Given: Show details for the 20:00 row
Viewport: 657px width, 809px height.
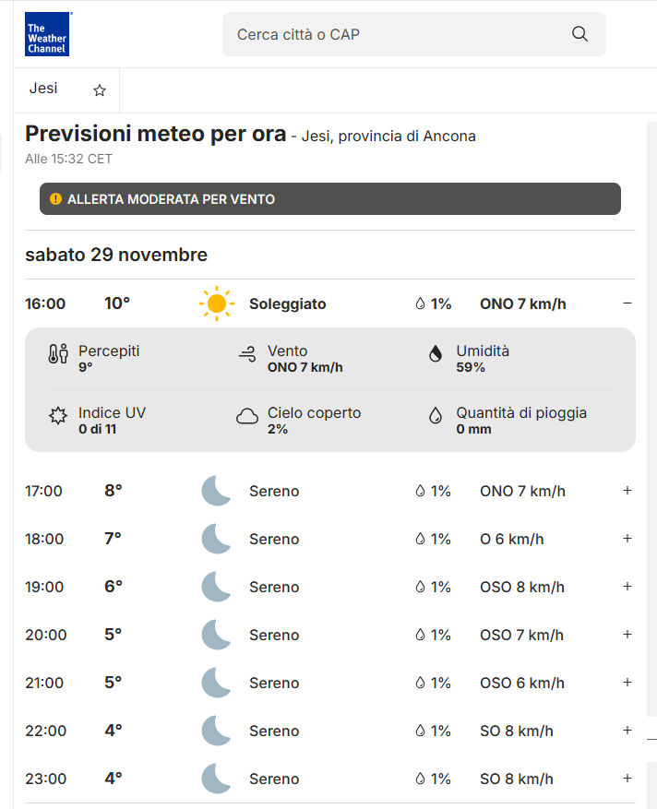Looking at the screenshot, I should click(x=627, y=635).
